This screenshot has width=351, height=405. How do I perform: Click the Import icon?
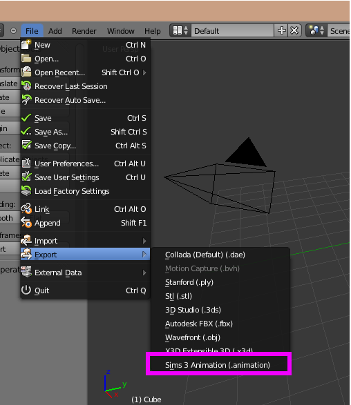26,241
